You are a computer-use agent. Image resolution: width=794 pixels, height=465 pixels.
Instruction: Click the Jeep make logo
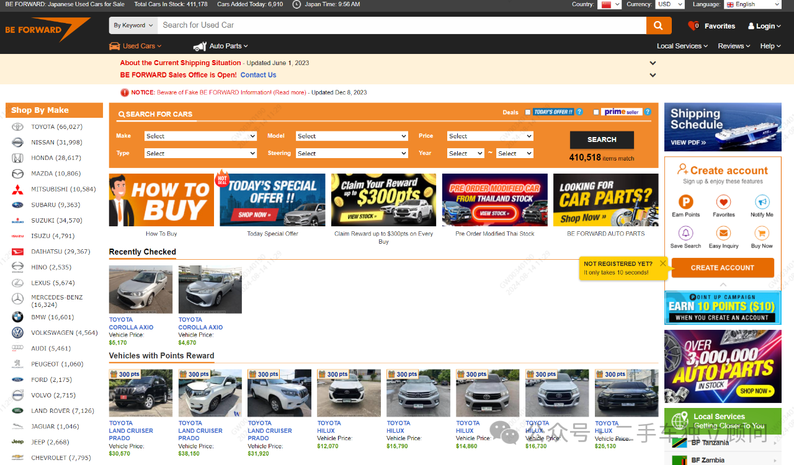pos(17,442)
